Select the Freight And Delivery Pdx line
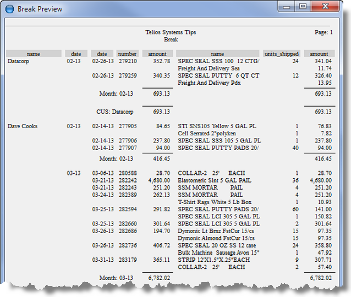 point(210,82)
